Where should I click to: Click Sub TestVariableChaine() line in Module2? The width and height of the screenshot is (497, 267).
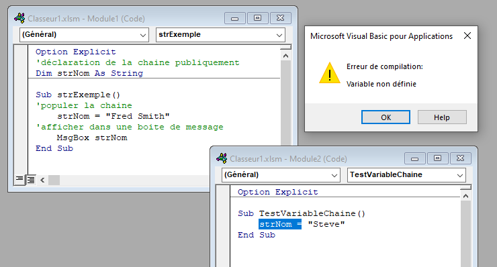pyautogui.click(x=302, y=213)
